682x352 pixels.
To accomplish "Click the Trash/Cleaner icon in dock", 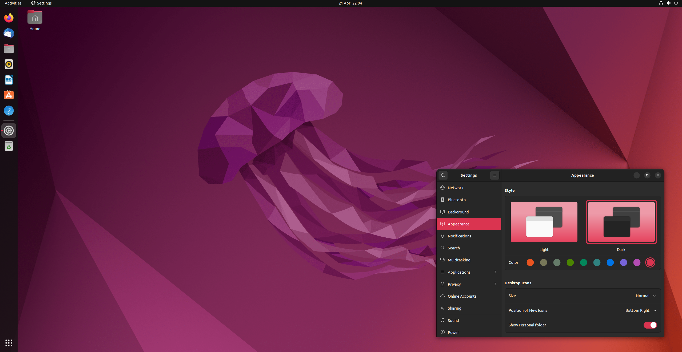I will pos(9,146).
